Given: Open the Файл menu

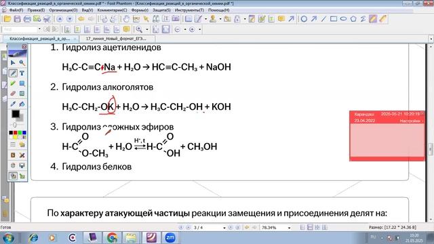Looking at the screenshot, I should [x=16, y=10].
